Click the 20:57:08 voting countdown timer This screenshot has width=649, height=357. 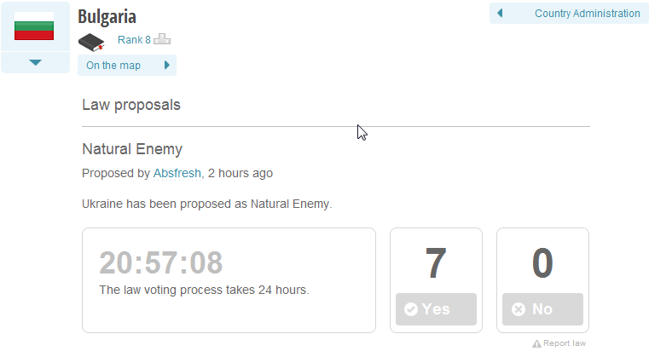click(x=160, y=262)
